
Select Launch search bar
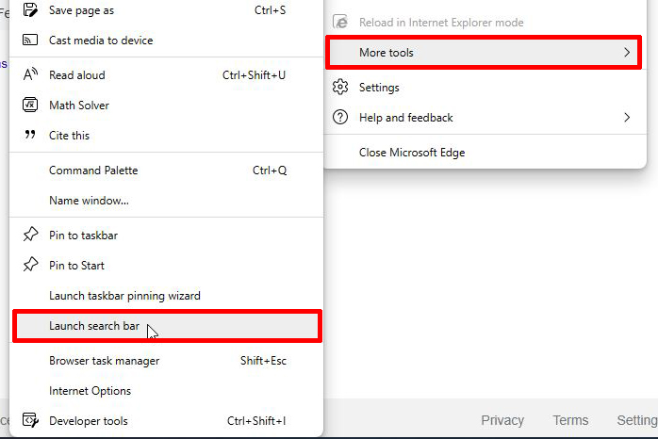click(x=94, y=327)
